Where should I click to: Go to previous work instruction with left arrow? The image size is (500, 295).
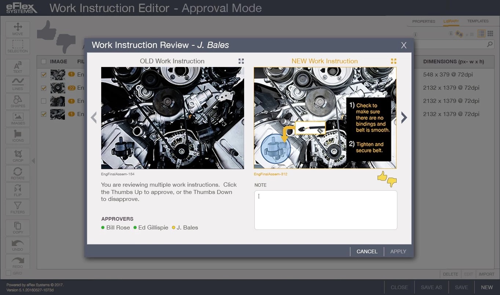coord(94,117)
